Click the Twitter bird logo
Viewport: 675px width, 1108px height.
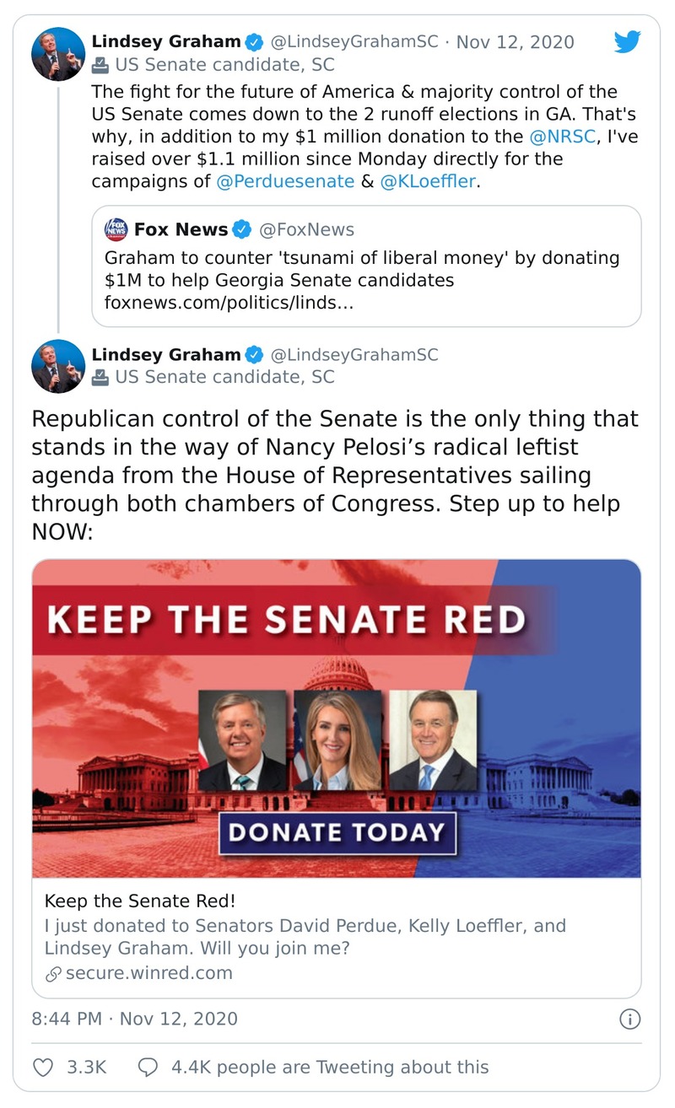pos(627,41)
